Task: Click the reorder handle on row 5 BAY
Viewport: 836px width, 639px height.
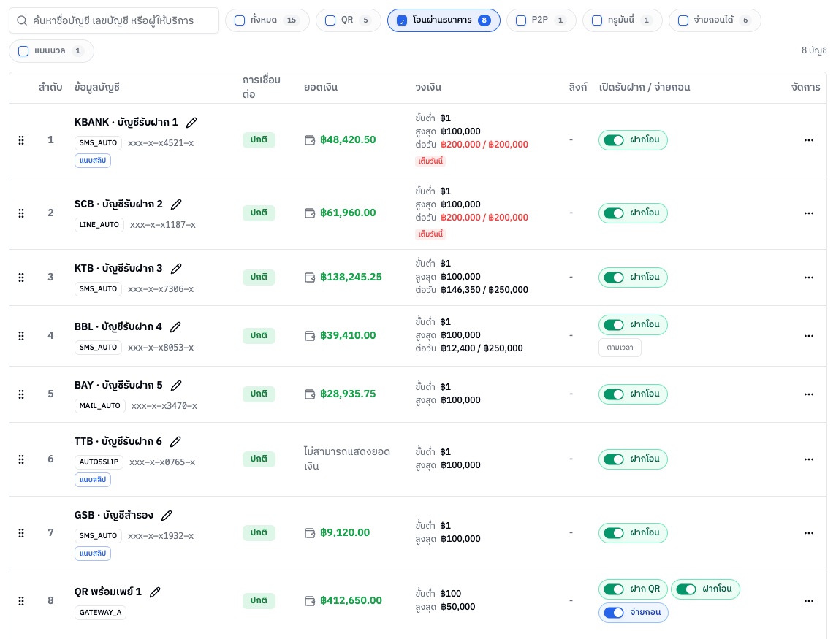Action: tap(21, 394)
